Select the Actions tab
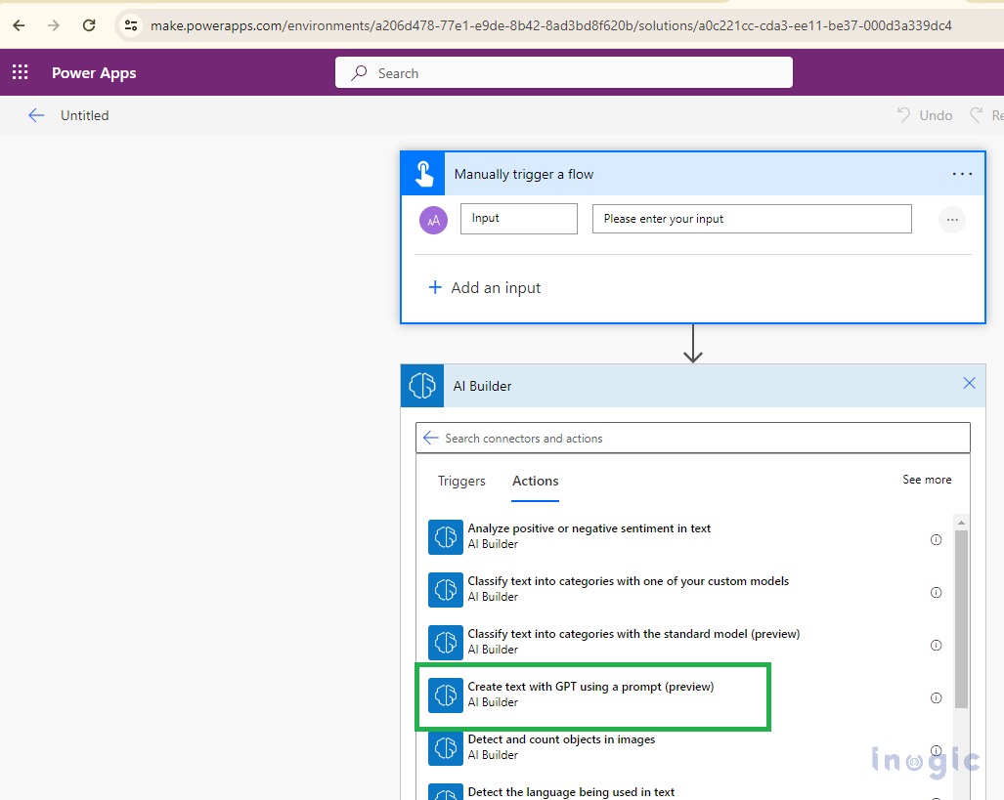 535,481
